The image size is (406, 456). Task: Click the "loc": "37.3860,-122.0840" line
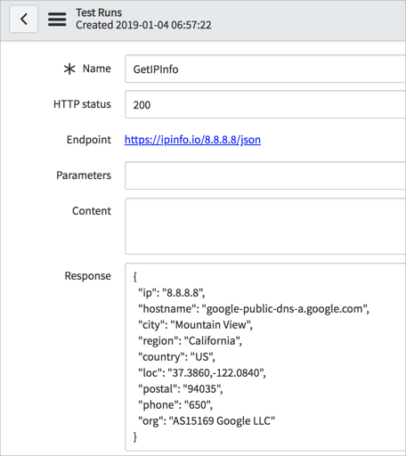tap(202, 373)
